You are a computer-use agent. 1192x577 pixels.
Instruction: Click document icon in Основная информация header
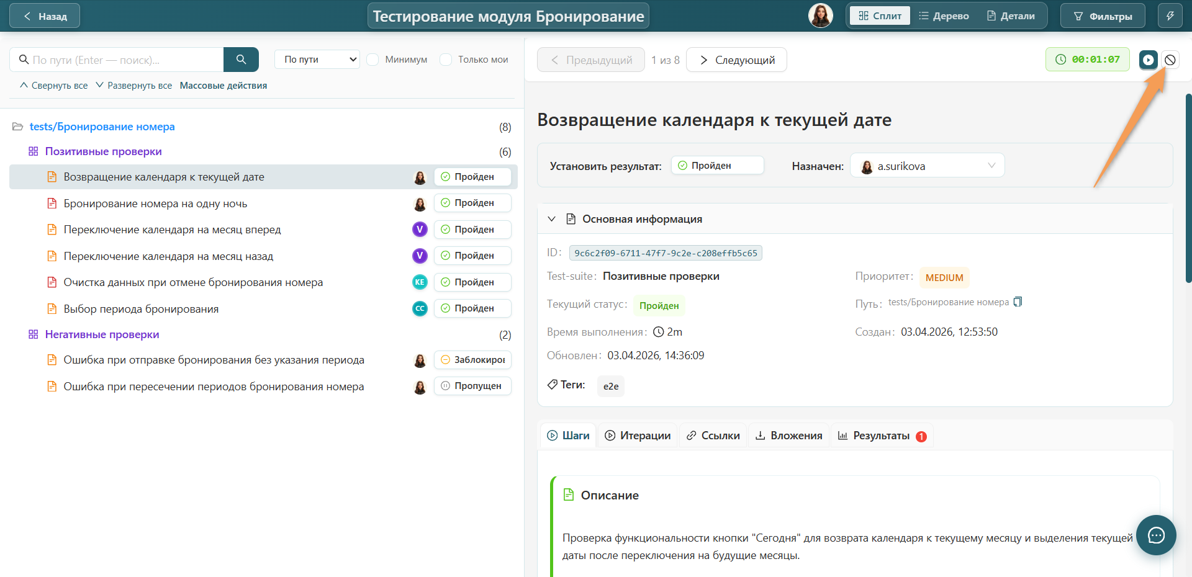[571, 219]
